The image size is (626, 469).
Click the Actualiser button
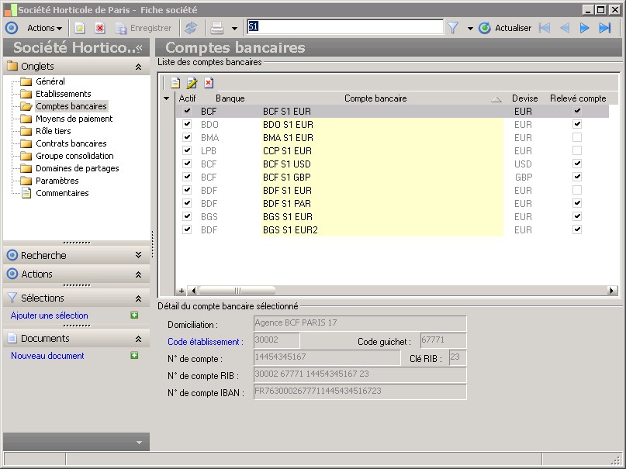(x=505, y=28)
